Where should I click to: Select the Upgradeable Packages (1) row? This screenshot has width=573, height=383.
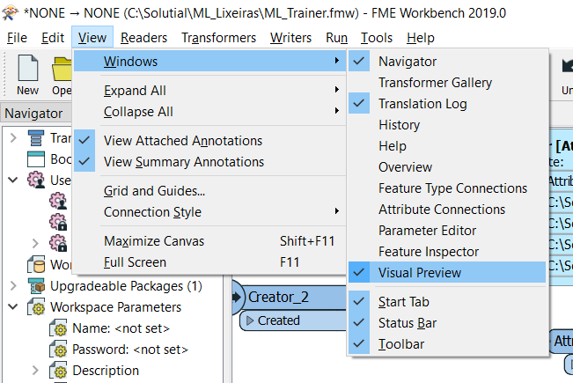(126, 286)
